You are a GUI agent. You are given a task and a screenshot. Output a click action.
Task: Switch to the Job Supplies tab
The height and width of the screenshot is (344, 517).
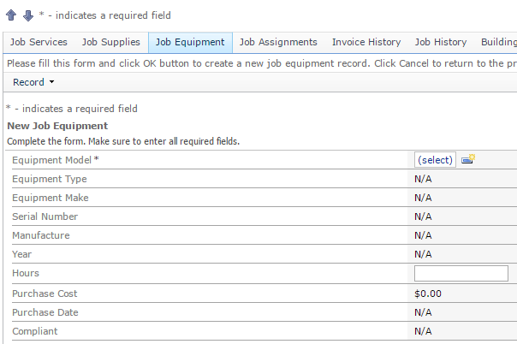[111, 42]
